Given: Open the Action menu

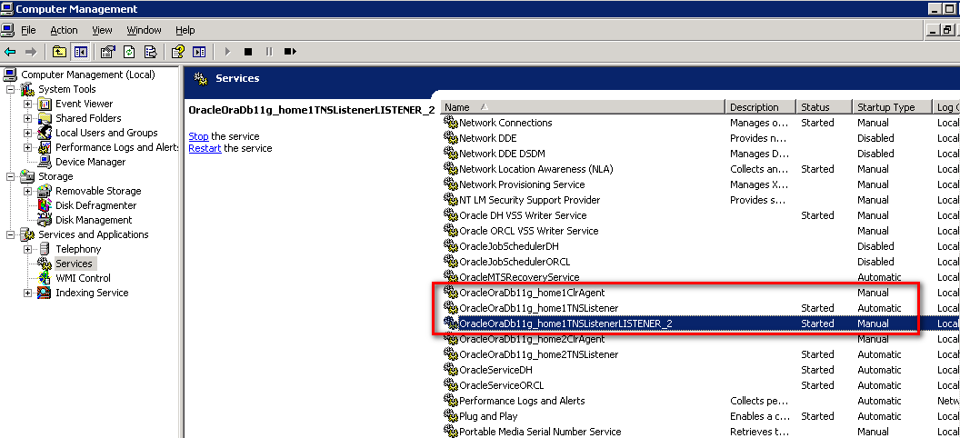Looking at the screenshot, I should [64, 30].
